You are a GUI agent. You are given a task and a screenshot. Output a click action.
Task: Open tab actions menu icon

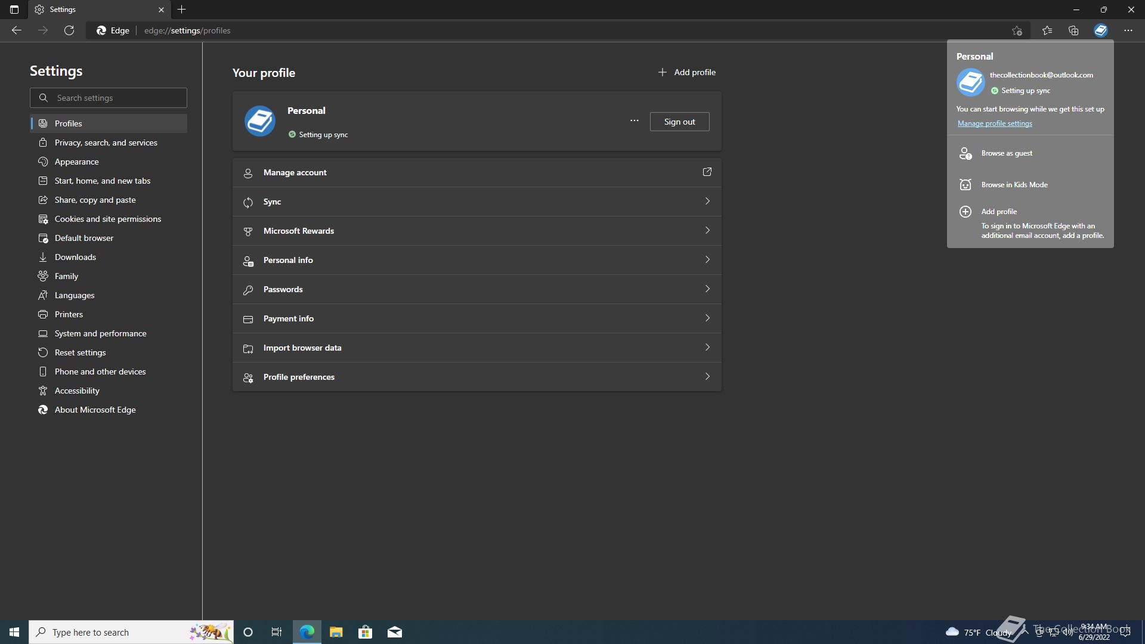coord(14,10)
